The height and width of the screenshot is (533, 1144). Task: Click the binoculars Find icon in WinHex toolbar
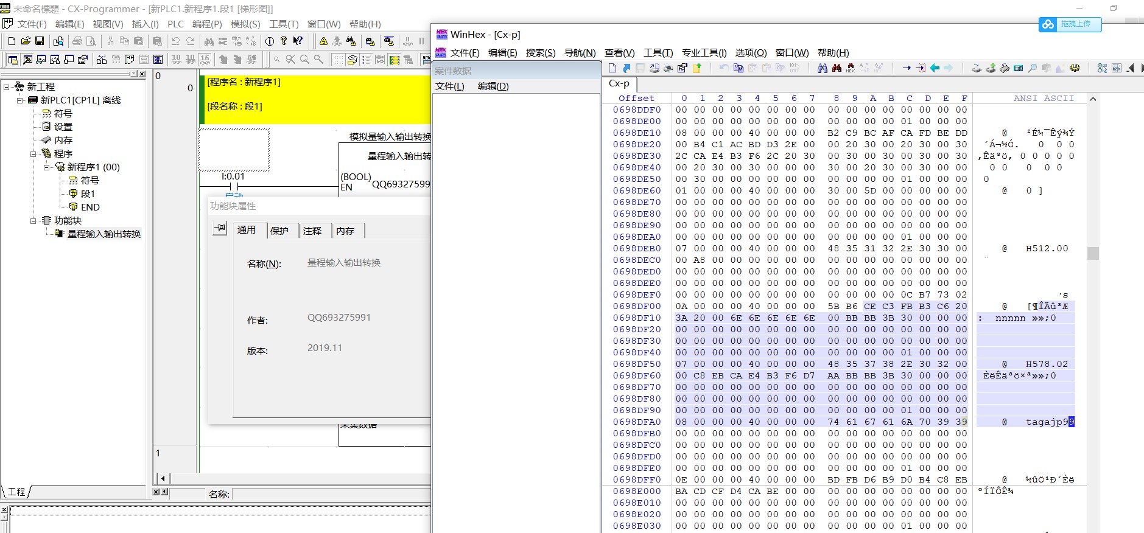(x=822, y=68)
